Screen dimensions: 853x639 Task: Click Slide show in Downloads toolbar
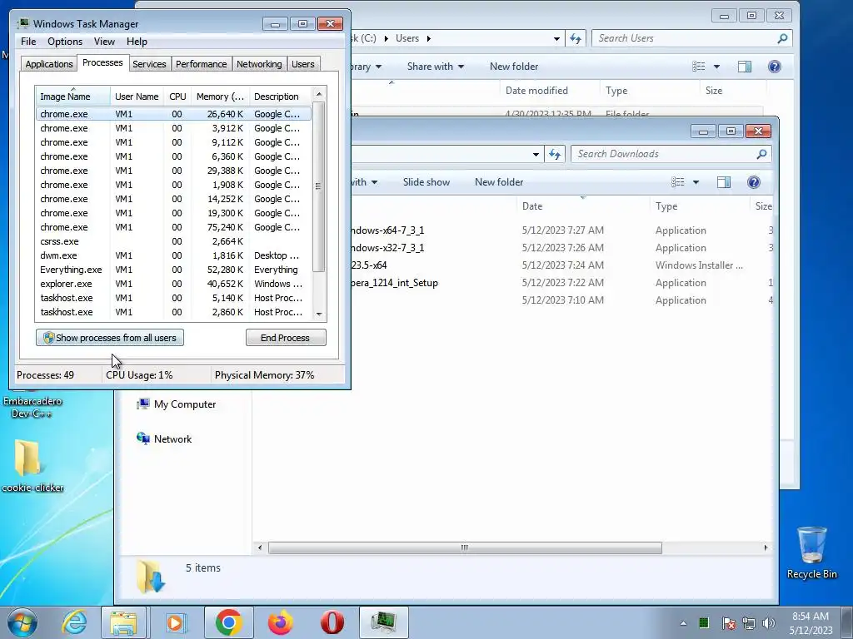426,182
